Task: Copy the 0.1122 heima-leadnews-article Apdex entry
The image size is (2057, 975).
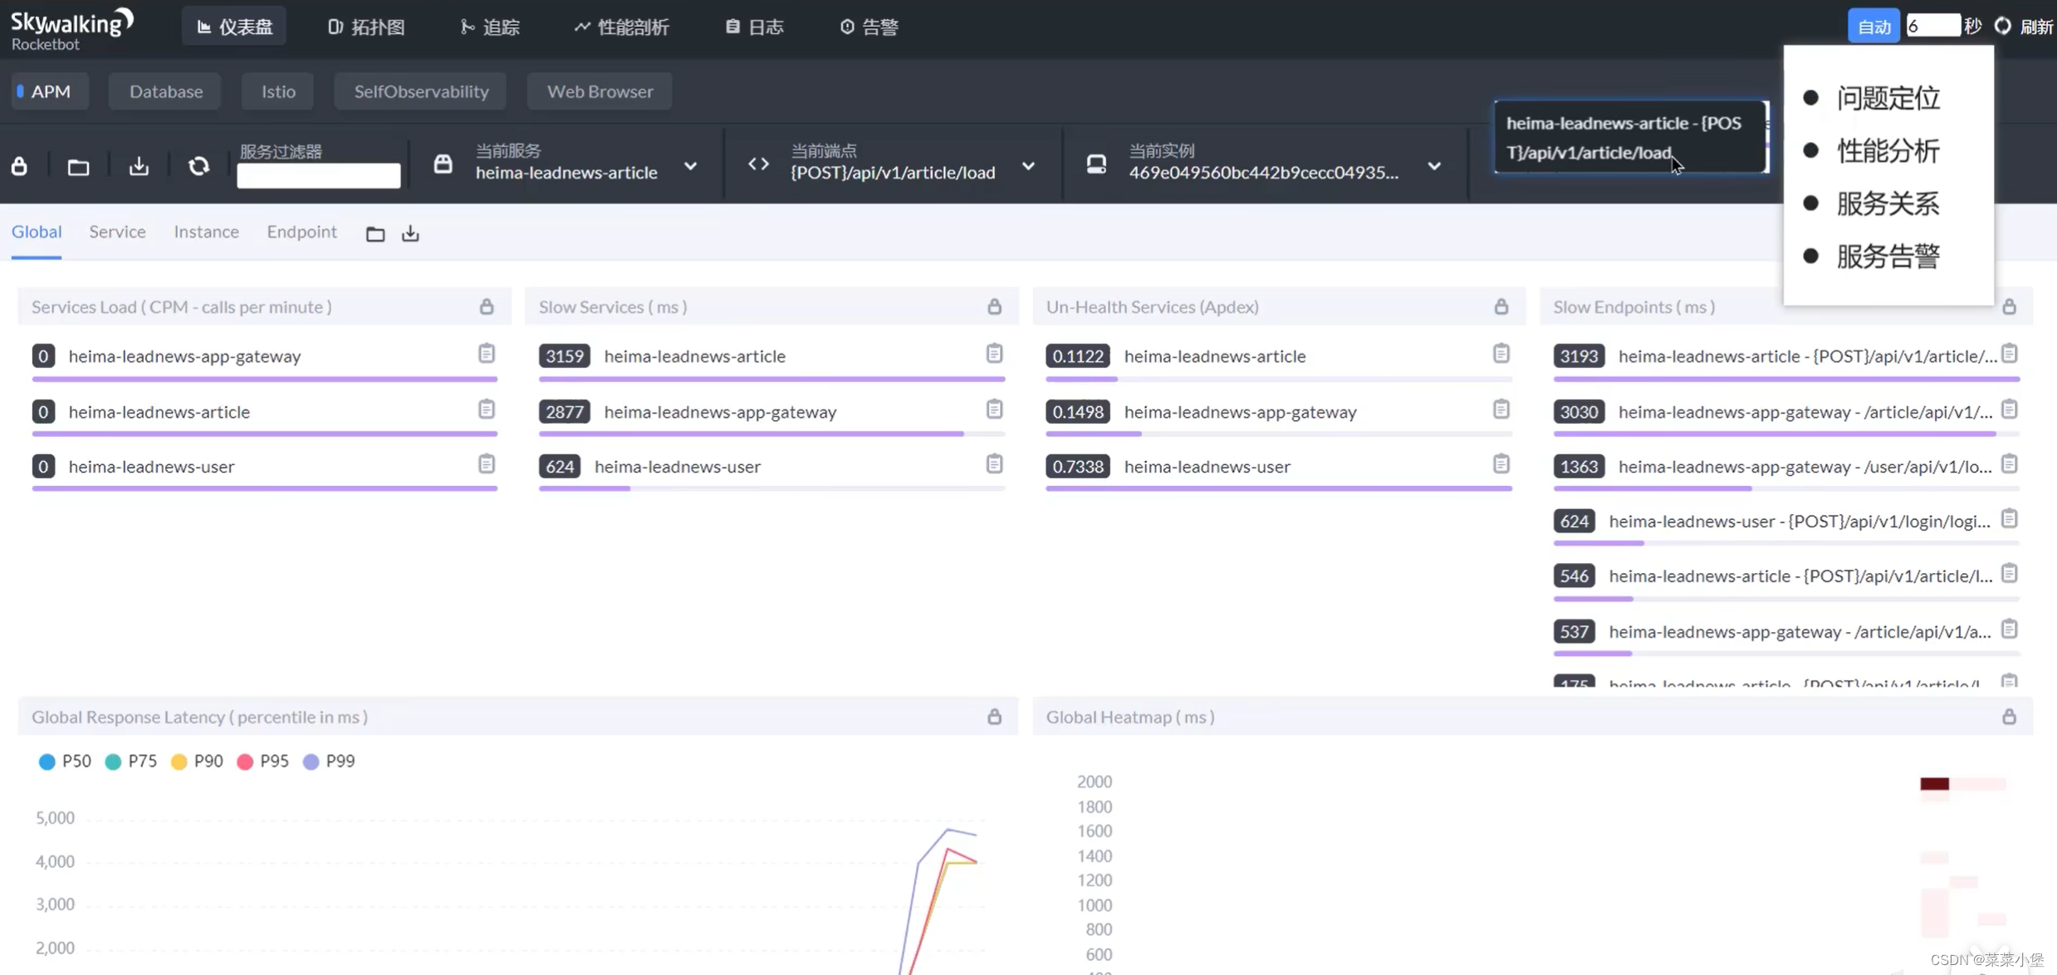Action: point(1501,354)
